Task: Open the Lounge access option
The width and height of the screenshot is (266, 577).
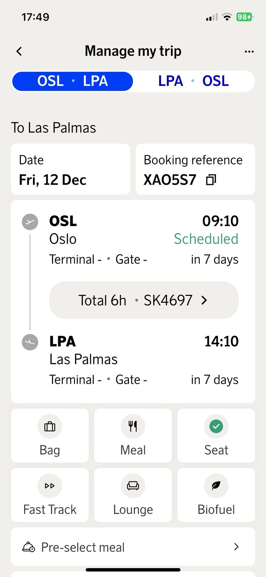Action: [x=133, y=495]
